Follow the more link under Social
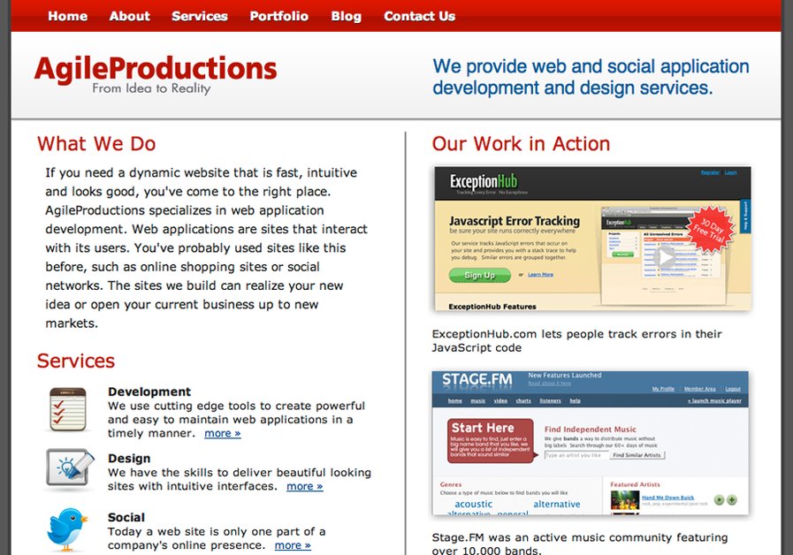Image resolution: width=793 pixels, height=555 pixels. [x=293, y=545]
